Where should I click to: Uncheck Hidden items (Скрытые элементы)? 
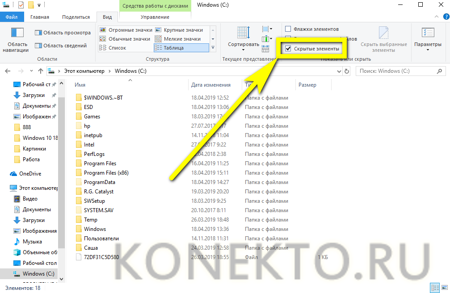coord(312,49)
